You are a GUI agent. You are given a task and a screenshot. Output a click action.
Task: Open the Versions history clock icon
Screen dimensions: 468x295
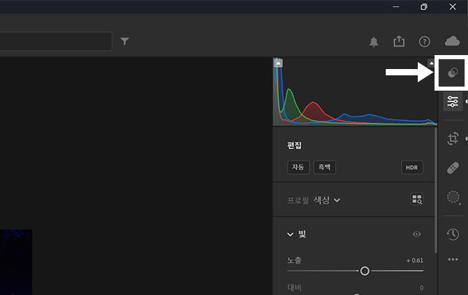pyautogui.click(x=453, y=234)
